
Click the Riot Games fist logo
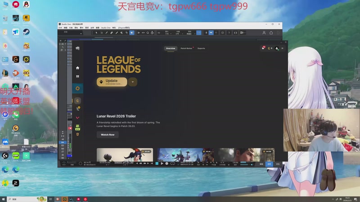[x=77, y=48]
